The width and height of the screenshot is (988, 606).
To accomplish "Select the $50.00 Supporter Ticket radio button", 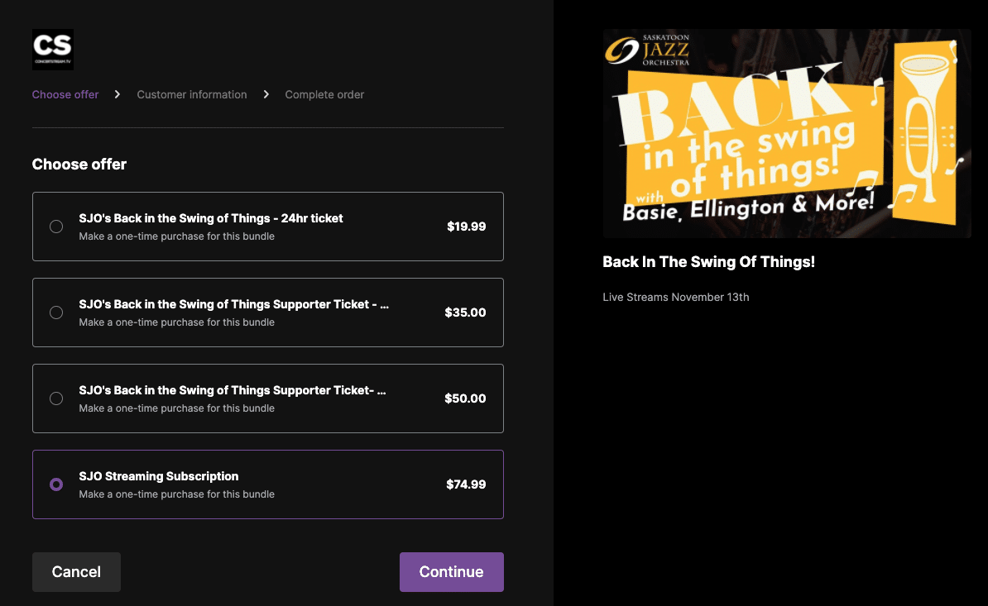I will tap(56, 398).
